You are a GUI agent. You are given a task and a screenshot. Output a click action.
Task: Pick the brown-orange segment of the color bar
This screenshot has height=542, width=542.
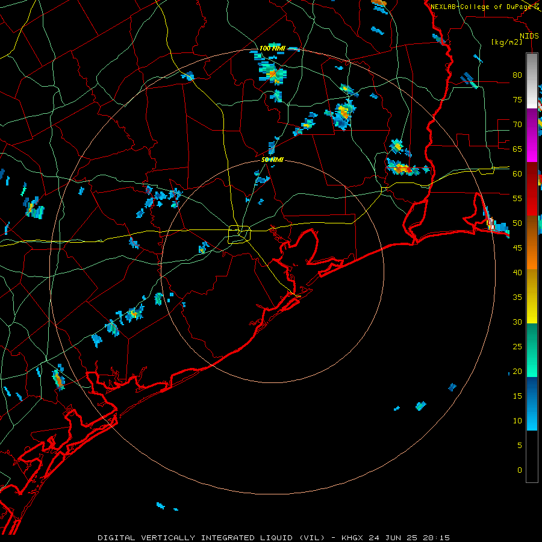point(532,242)
